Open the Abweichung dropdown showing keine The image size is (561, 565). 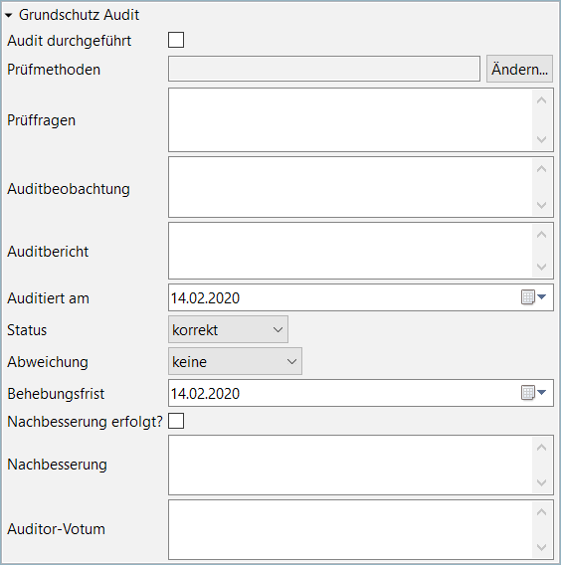point(235,361)
